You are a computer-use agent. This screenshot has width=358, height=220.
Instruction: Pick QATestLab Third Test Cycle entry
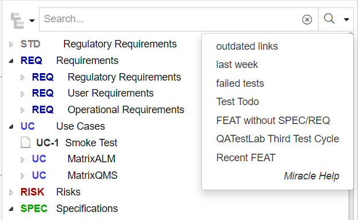click(x=277, y=139)
